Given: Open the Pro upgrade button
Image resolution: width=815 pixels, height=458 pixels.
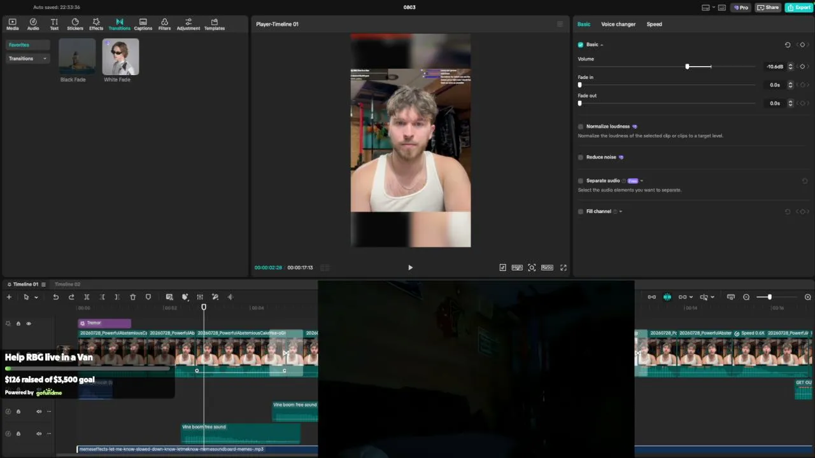Looking at the screenshot, I should click(741, 8).
